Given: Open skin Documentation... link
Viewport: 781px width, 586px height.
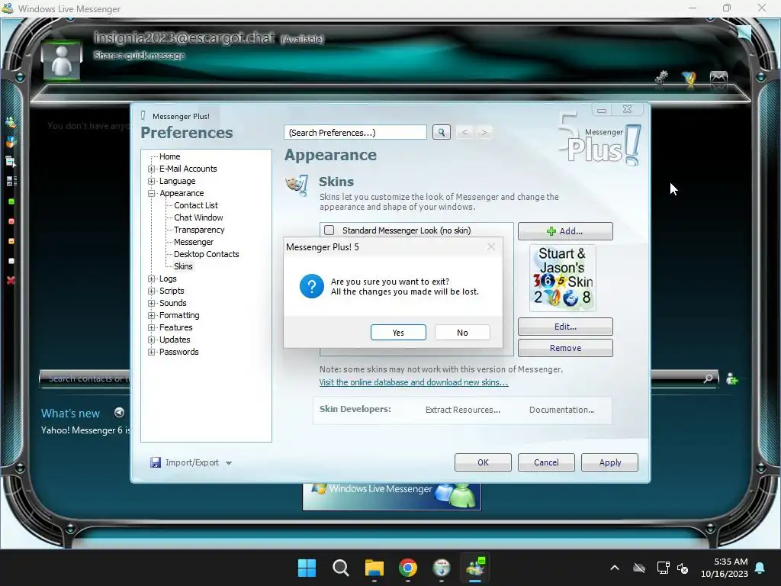Looking at the screenshot, I should pyautogui.click(x=561, y=410).
